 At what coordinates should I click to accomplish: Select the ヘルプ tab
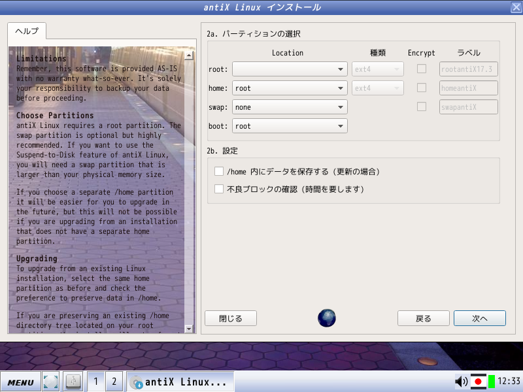click(x=27, y=31)
